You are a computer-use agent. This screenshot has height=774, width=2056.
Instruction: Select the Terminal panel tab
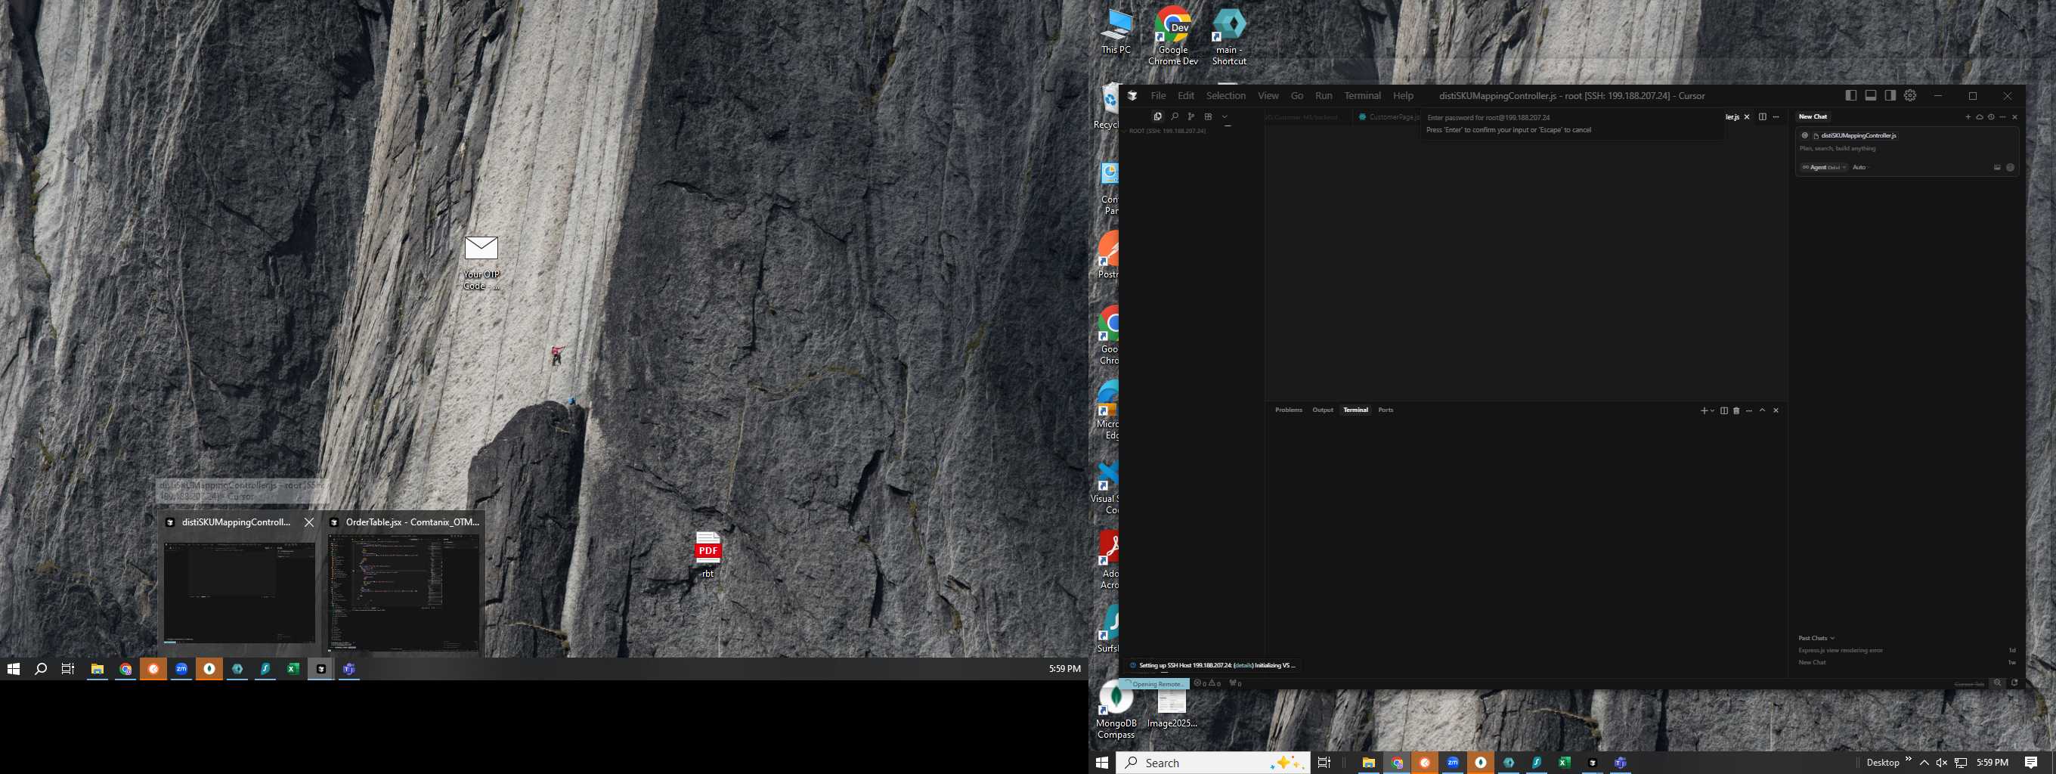(1355, 410)
